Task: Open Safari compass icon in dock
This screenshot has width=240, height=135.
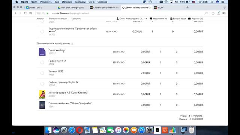Action: [x=72, y=130]
